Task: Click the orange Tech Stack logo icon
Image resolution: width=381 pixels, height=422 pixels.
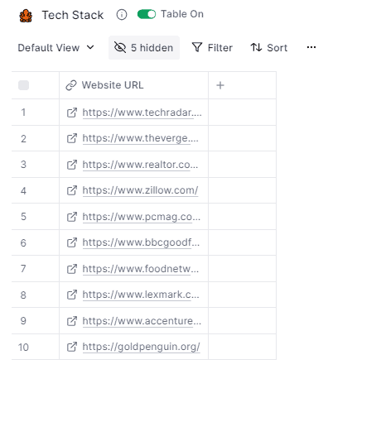Action: click(26, 16)
